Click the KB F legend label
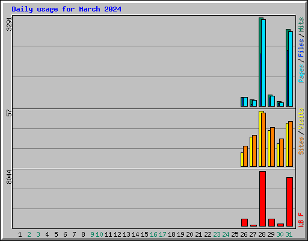The image size is (308, 241). pos(301,220)
